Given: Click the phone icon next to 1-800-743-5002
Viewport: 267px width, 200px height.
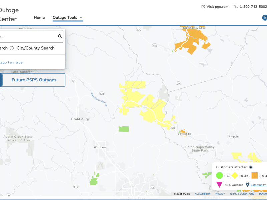Looking at the screenshot, I should (236, 7).
